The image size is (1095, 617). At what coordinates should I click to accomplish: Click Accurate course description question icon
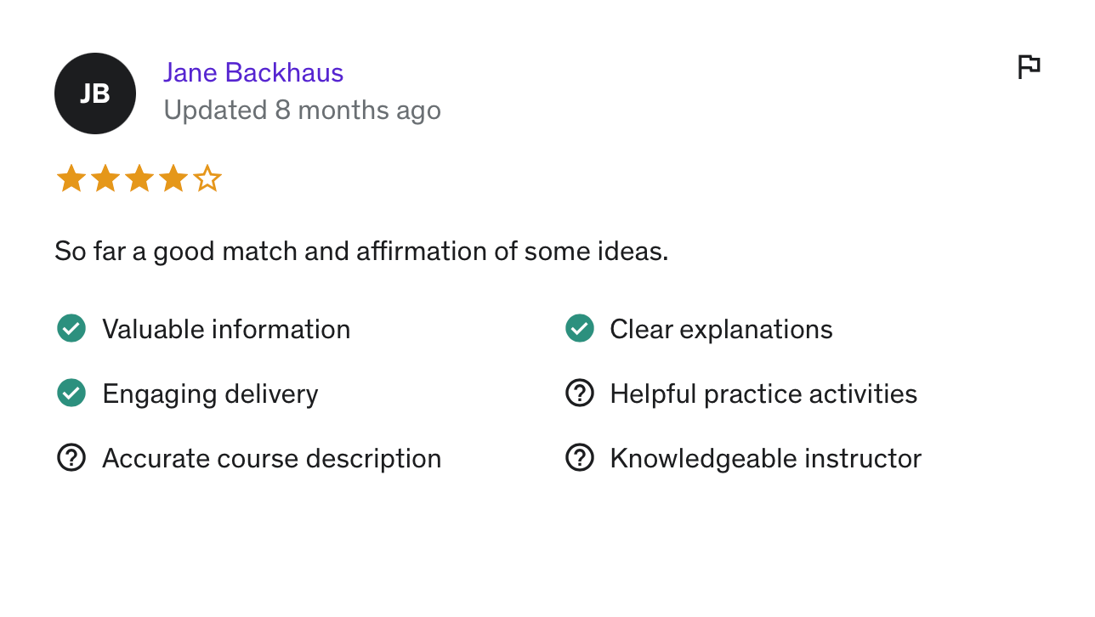click(71, 458)
